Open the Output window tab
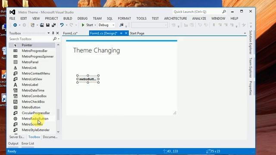The width and height of the screenshot is (276, 155). pos(13,143)
